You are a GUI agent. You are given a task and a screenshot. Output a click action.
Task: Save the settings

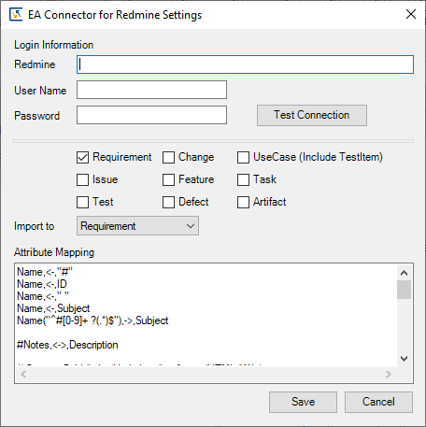[x=303, y=402]
